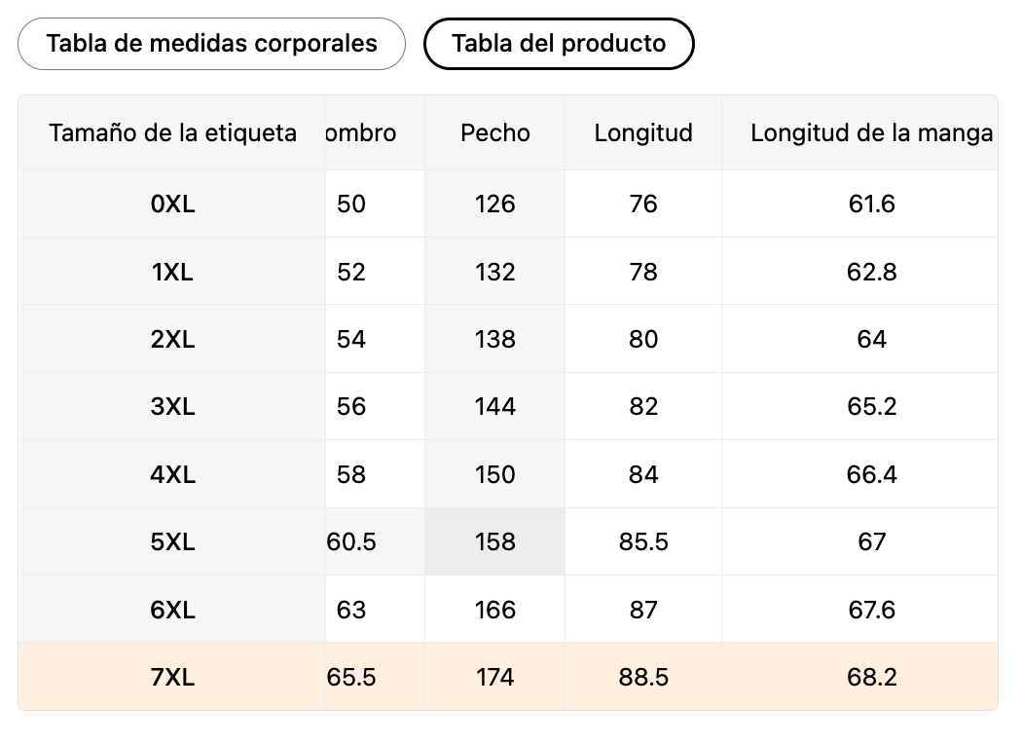The width and height of the screenshot is (1022, 744).
Task: Select the Tabla del producto tab
Action: [559, 44]
